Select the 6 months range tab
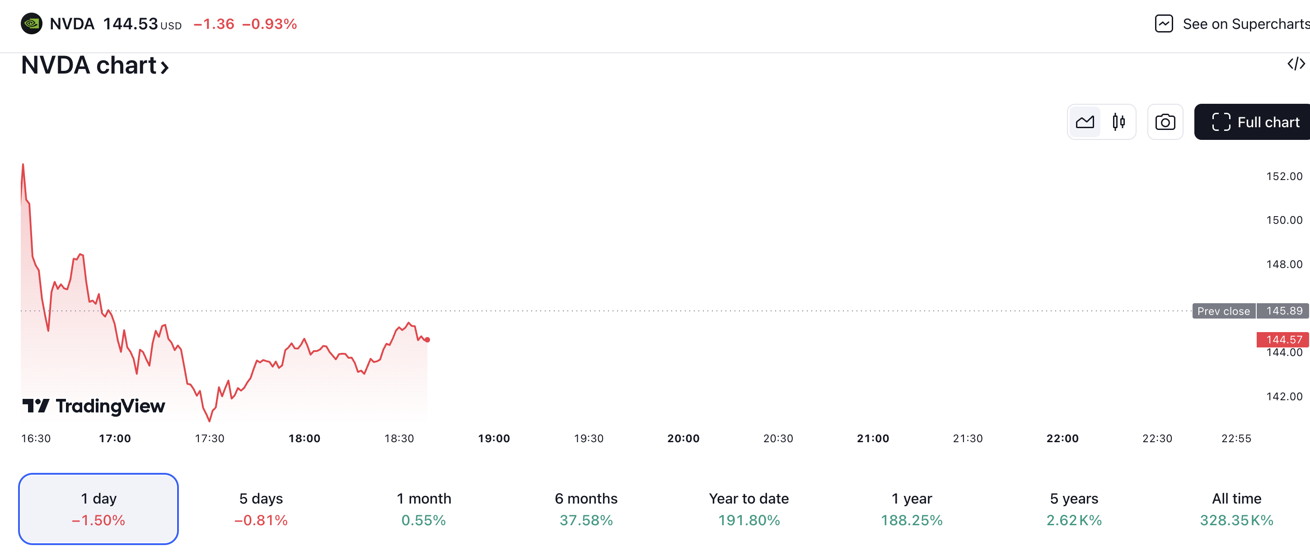The width and height of the screenshot is (1310, 555). [586, 509]
